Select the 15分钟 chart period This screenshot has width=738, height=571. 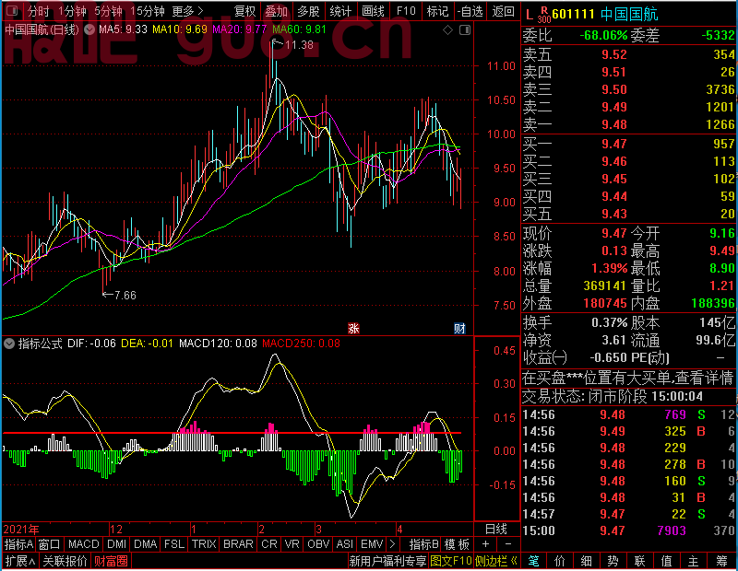pos(147,11)
